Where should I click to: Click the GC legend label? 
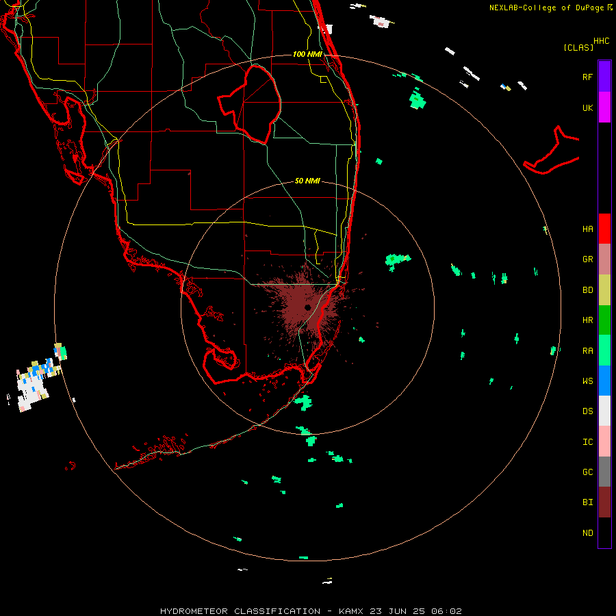(x=587, y=472)
